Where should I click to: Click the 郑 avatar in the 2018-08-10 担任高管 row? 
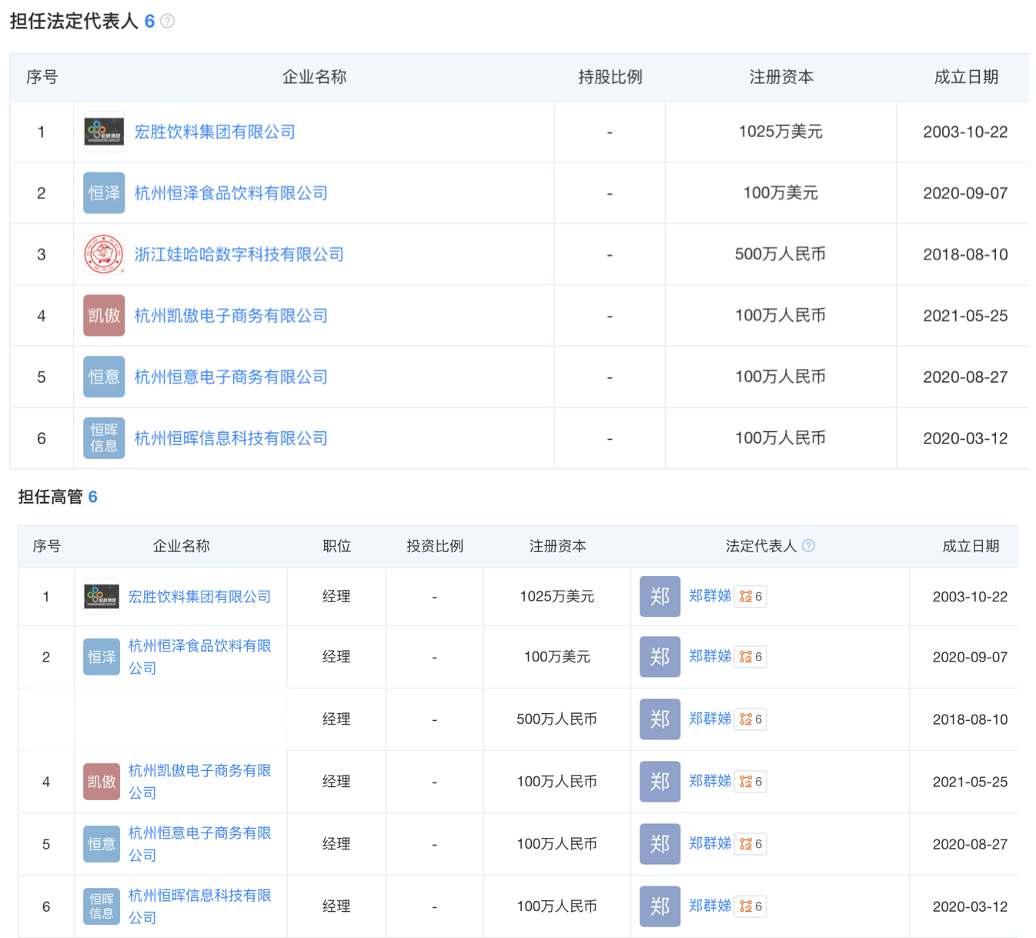[660, 719]
